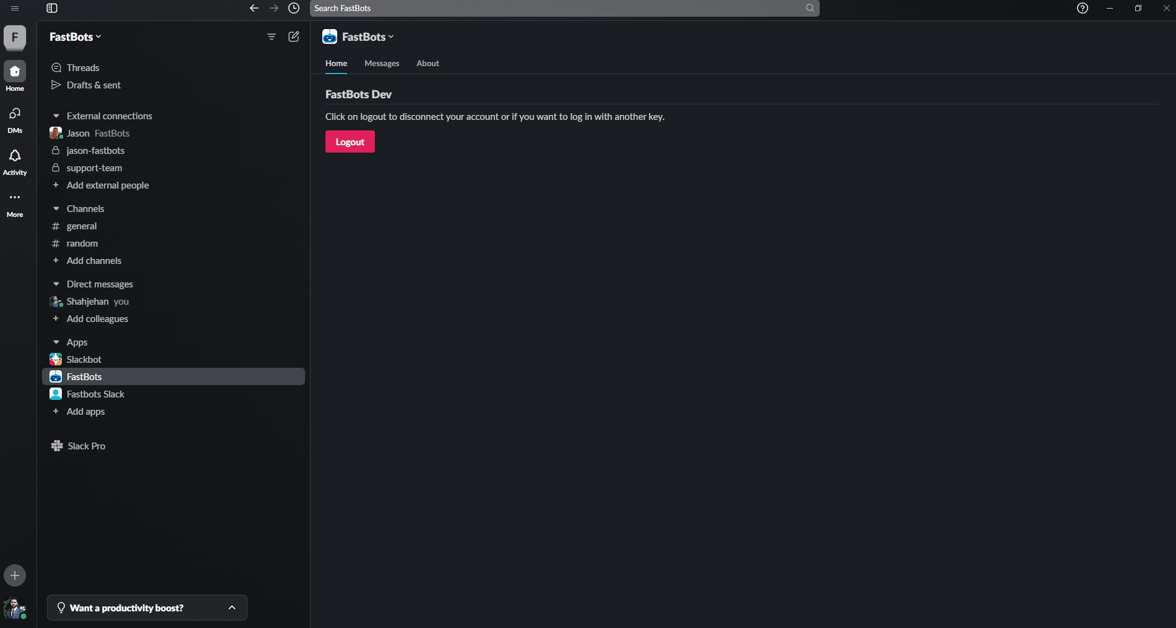Collapse the Channels section
The width and height of the screenshot is (1176, 628).
point(56,208)
